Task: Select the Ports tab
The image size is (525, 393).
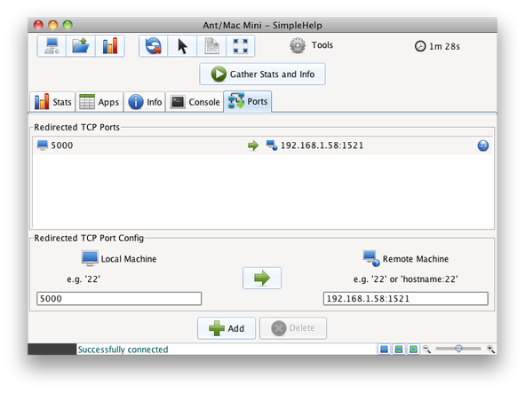Action: 248,101
